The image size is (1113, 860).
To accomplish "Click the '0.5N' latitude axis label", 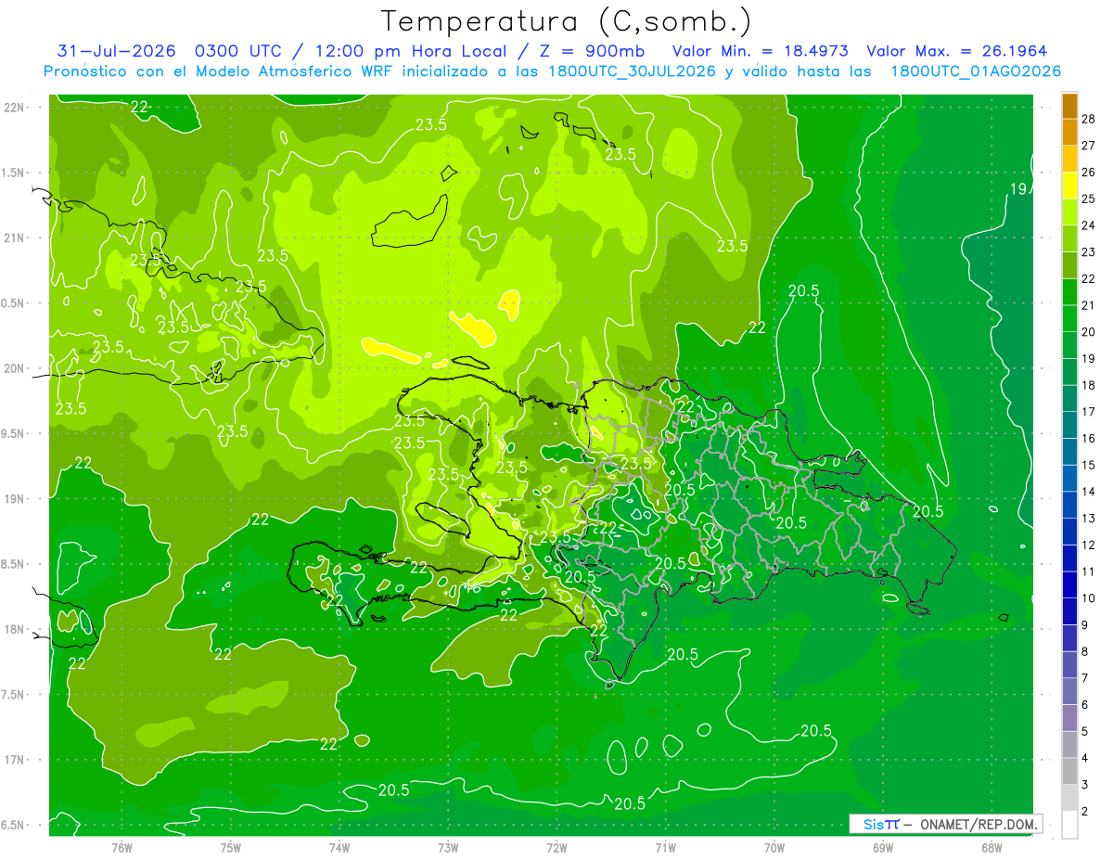I will (x=14, y=303).
